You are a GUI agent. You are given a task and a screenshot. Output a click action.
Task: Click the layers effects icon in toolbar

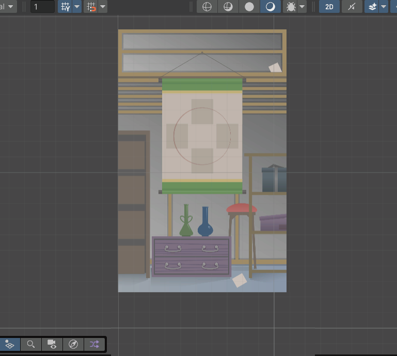pyautogui.click(x=372, y=7)
